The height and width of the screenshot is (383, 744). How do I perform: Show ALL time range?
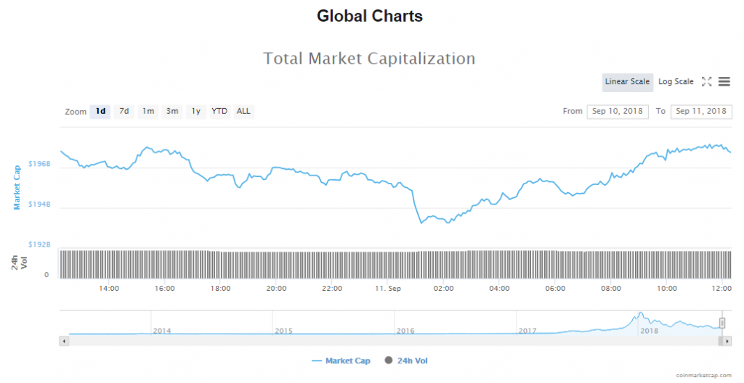(243, 112)
